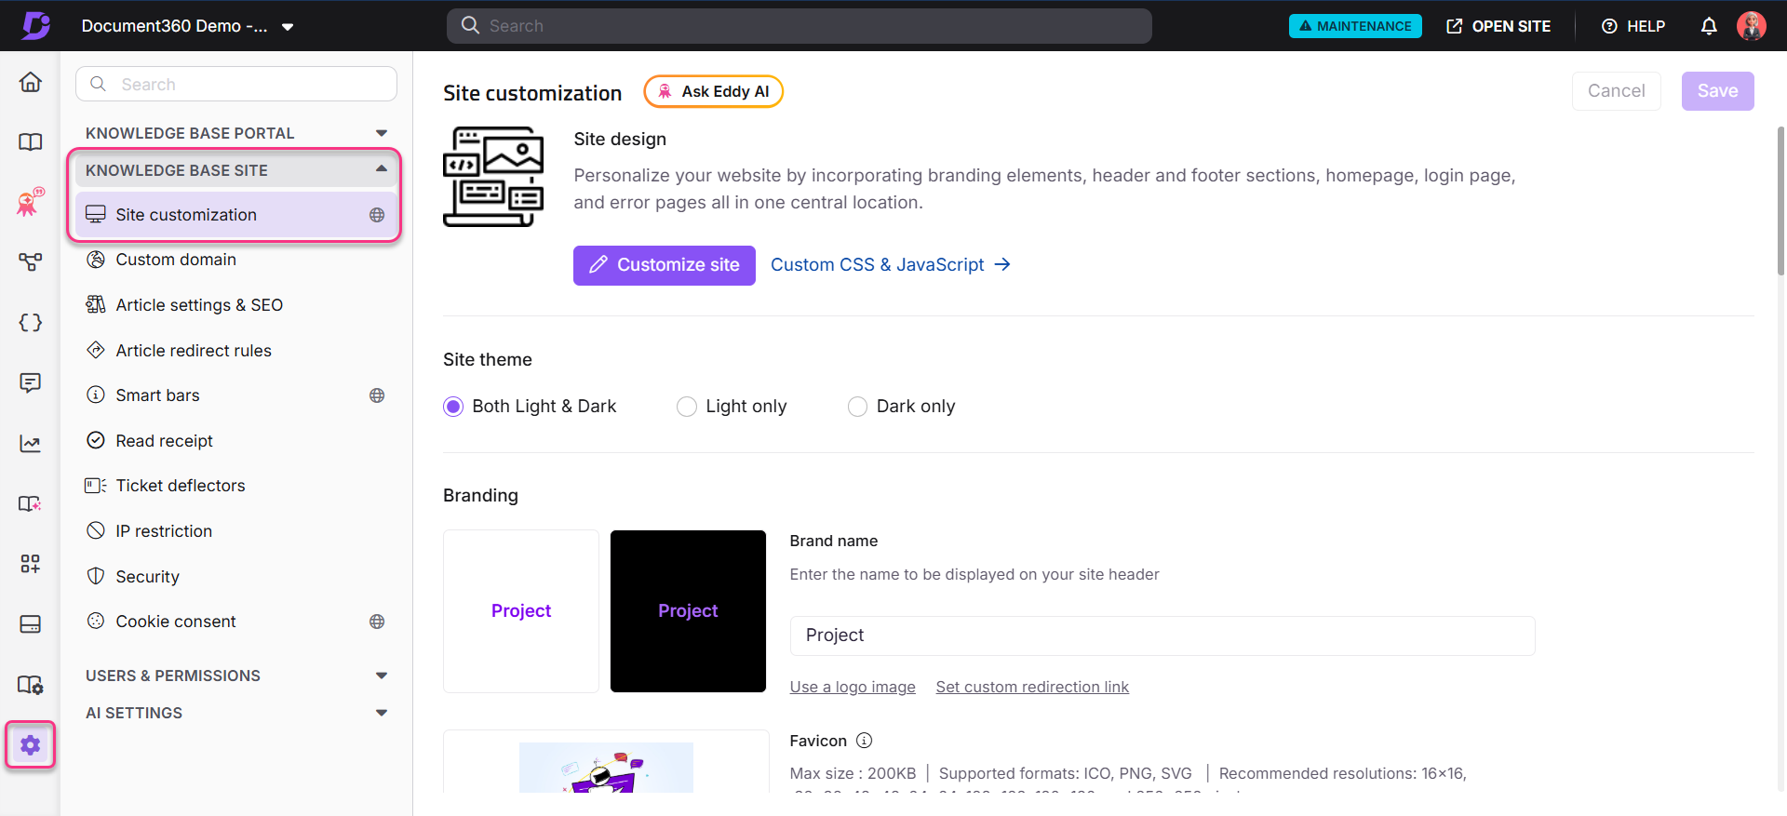Open the knowledge base assistant book-sparkle icon

[x=31, y=503]
